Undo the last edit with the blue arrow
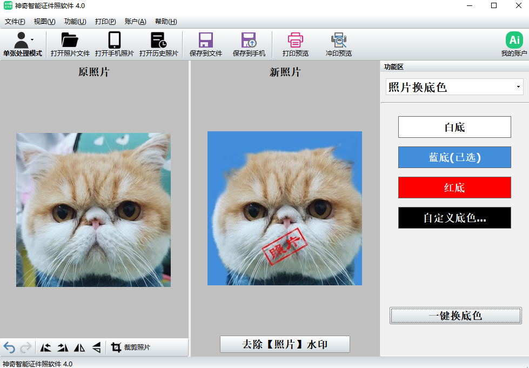This screenshot has width=529, height=368. [x=9, y=347]
